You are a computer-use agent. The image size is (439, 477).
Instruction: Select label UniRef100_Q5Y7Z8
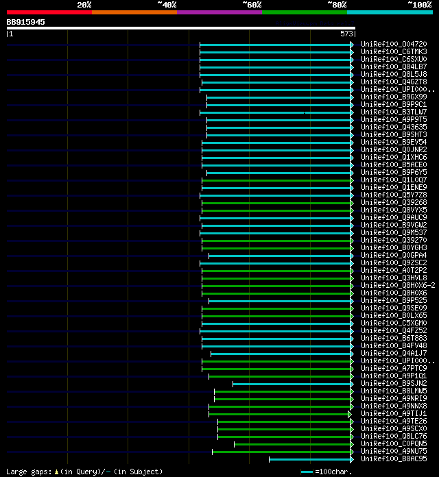(394, 195)
